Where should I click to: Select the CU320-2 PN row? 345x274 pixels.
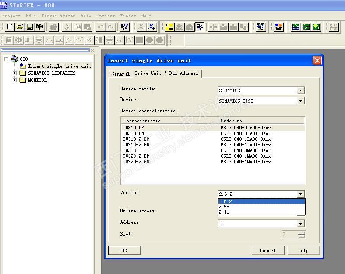(213, 162)
